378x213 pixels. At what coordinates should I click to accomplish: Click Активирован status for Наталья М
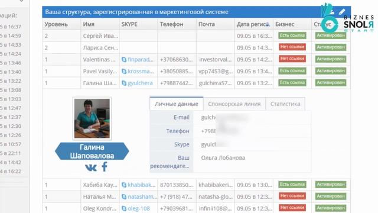331,196
